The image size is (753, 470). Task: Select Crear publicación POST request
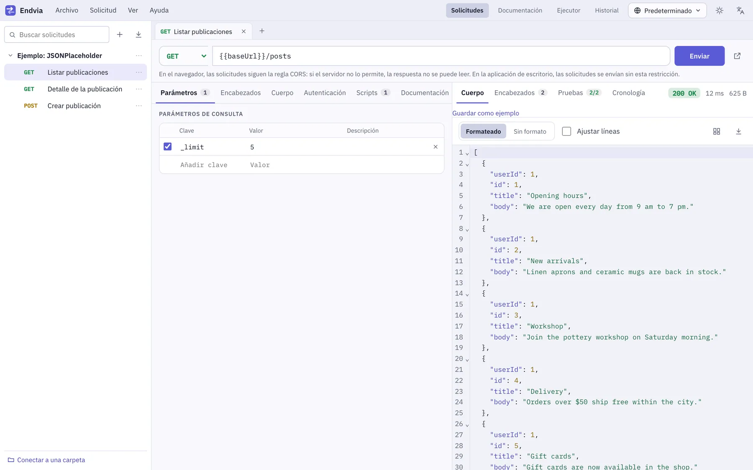75,106
